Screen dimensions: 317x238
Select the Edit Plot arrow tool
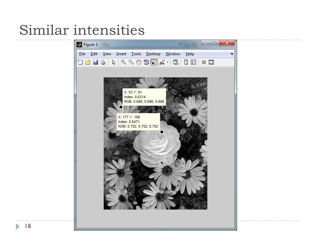pyautogui.click(x=114, y=62)
